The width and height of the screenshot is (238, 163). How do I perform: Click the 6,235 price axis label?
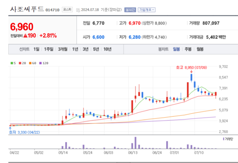(x=223, y=99)
